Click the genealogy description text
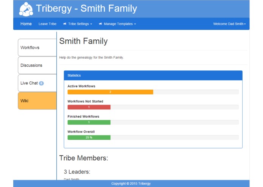Viewport: 263px width, 187px height. 92,58
